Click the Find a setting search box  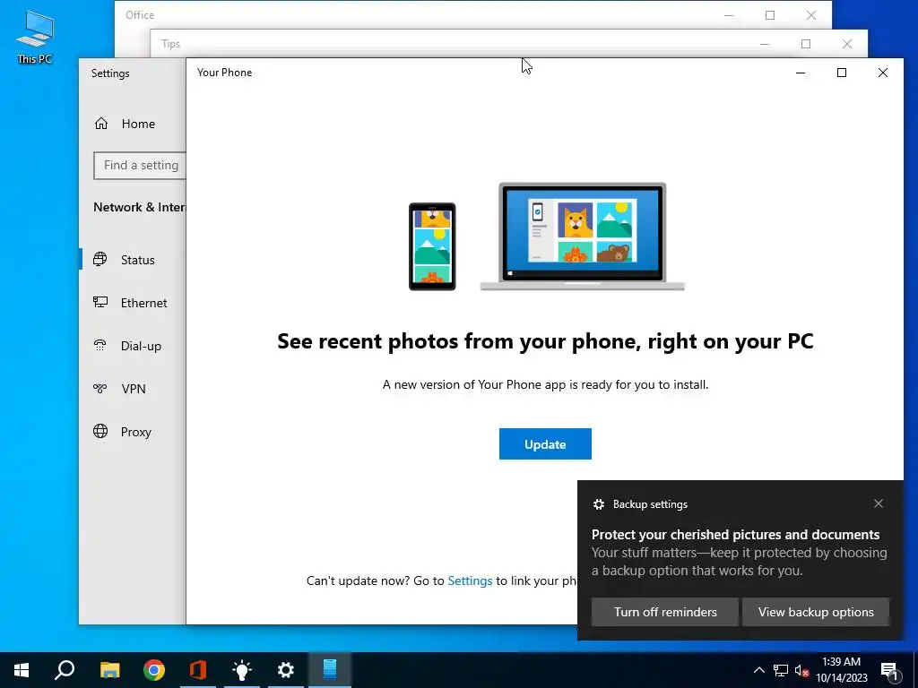pyautogui.click(x=140, y=166)
